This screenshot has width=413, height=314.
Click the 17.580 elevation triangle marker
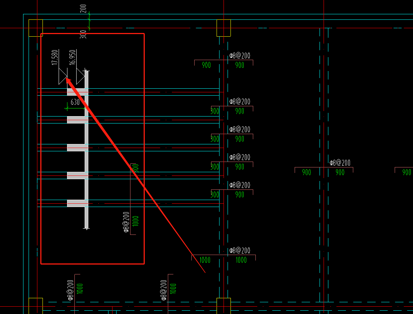(63, 77)
